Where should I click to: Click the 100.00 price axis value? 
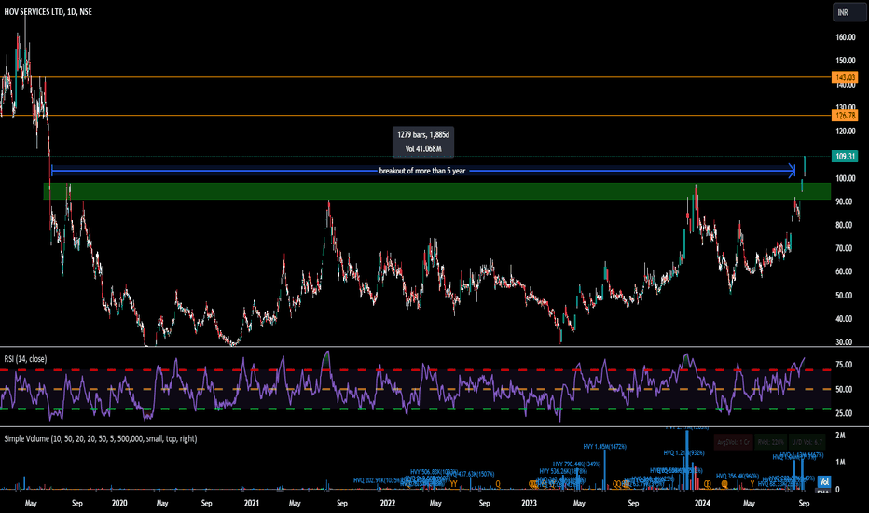pos(845,178)
